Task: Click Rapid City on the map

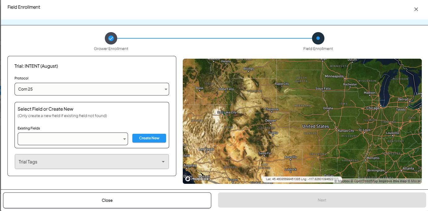Action: point(282,84)
